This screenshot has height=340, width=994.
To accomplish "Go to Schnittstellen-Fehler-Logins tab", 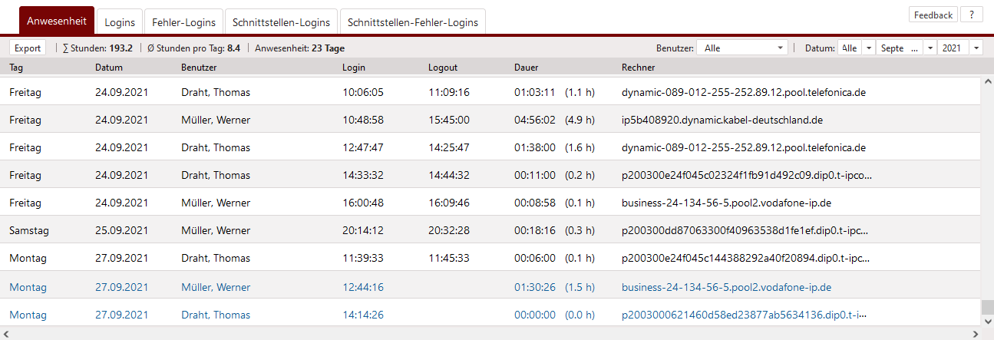I will click(413, 22).
